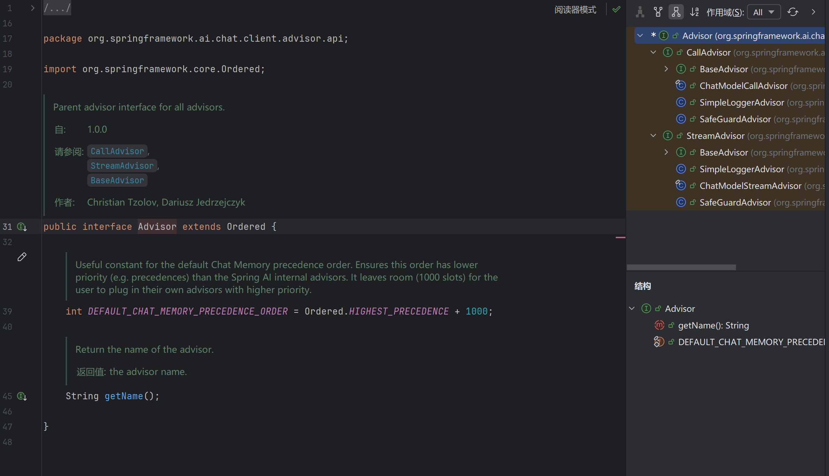The image size is (829, 476).
Task: Click HIGHEST_PRECEDENCE in the code
Action: [x=399, y=311]
